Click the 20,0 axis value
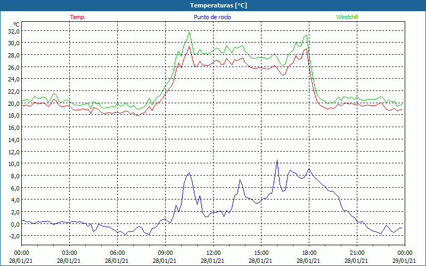 pyautogui.click(x=14, y=103)
